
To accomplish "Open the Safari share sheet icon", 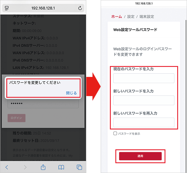I will [x=43, y=167].
